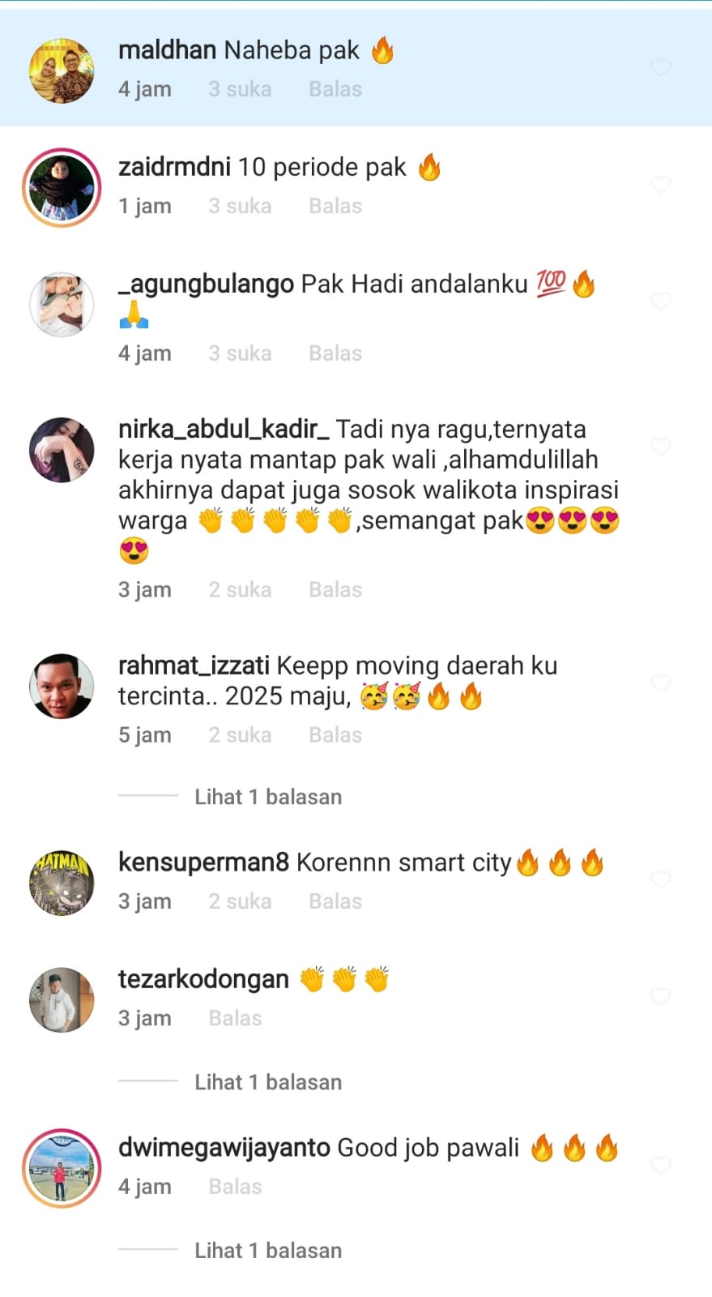Open kensuperman8 username link
Image resolution: width=712 pixels, height=1297 pixels.
click(203, 863)
